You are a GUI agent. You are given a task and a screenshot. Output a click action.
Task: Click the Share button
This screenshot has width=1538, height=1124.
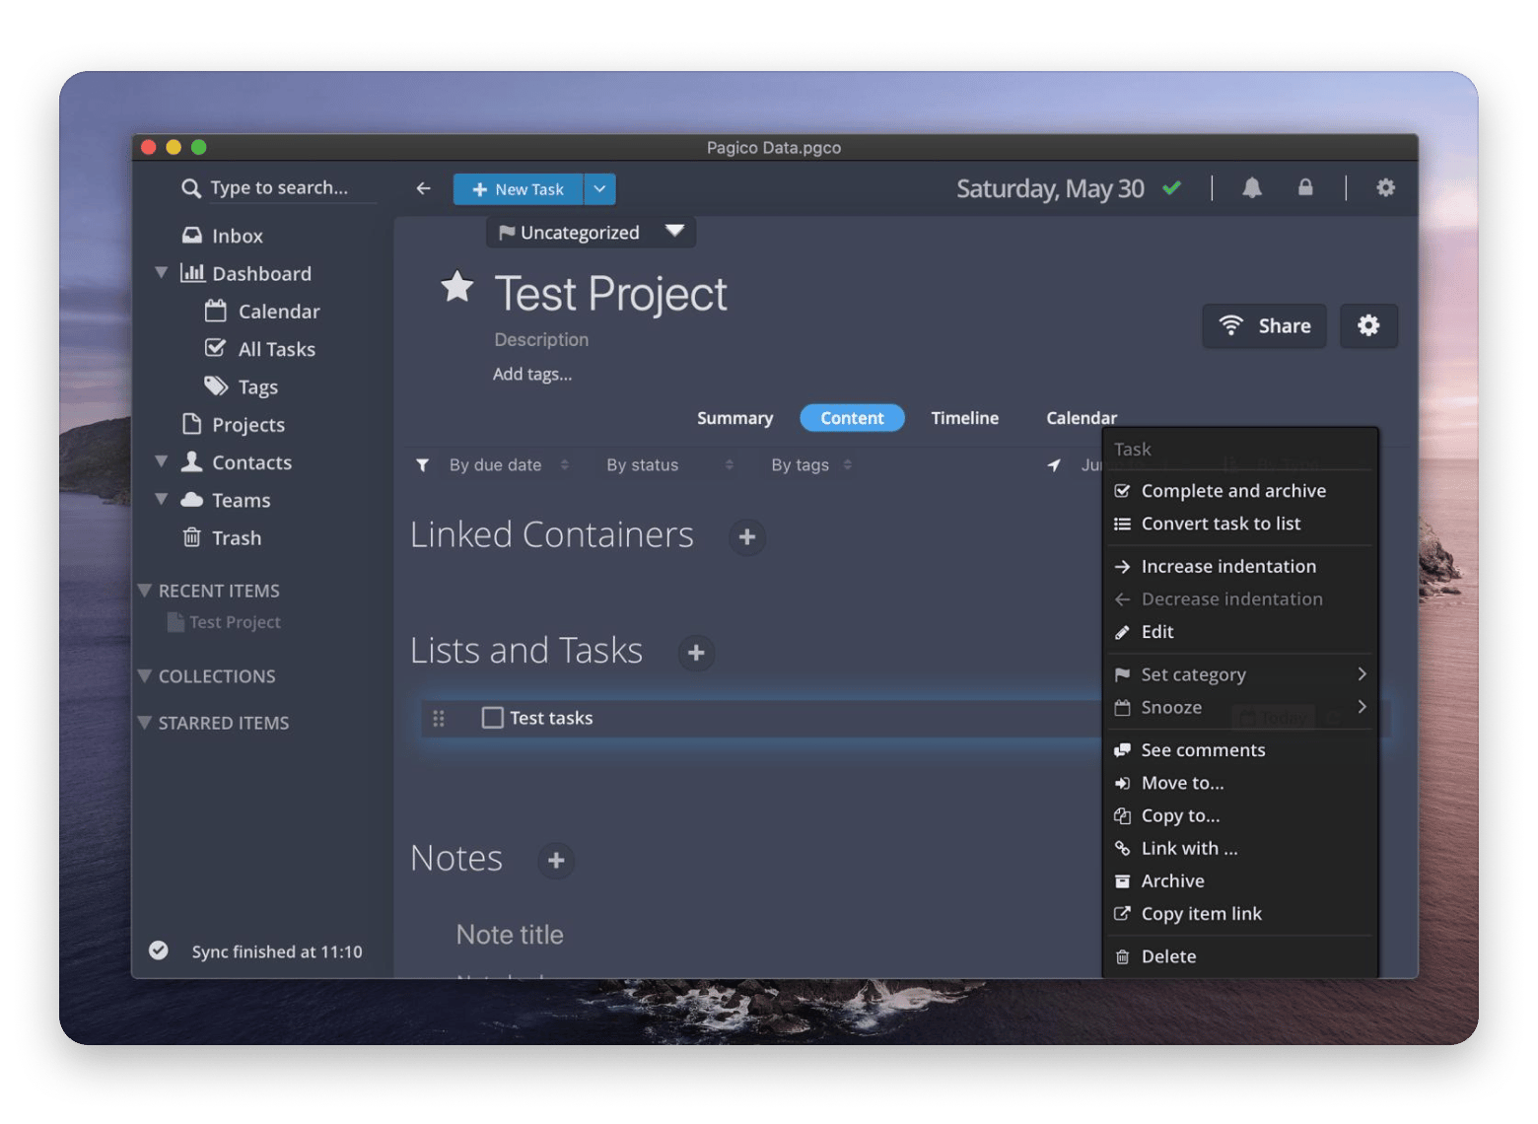pyautogui.click(x=1265, y=326)
